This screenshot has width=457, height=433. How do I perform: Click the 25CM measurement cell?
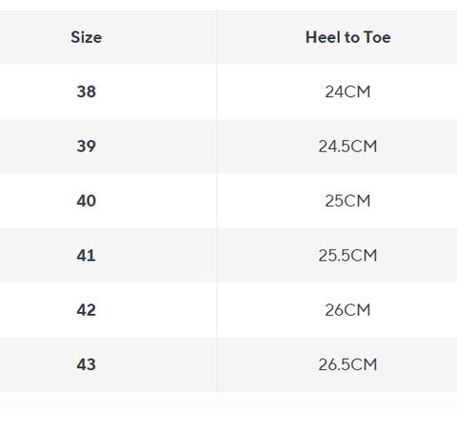[x=348, y=201]
